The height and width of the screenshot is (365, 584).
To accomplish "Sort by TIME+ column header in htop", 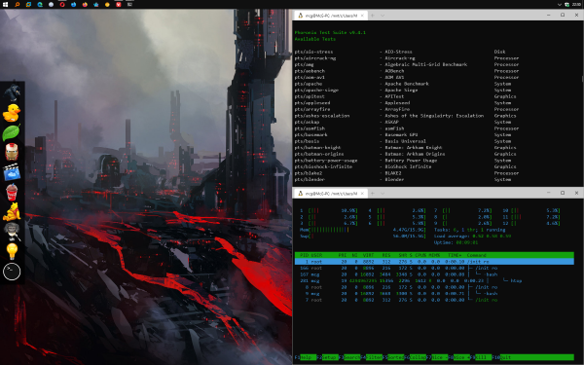I will [x=454, y=255].
